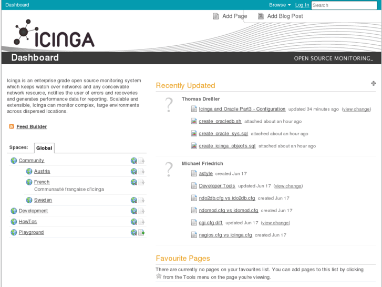Click the star icon in Favourite Pages text

[159, 276]
